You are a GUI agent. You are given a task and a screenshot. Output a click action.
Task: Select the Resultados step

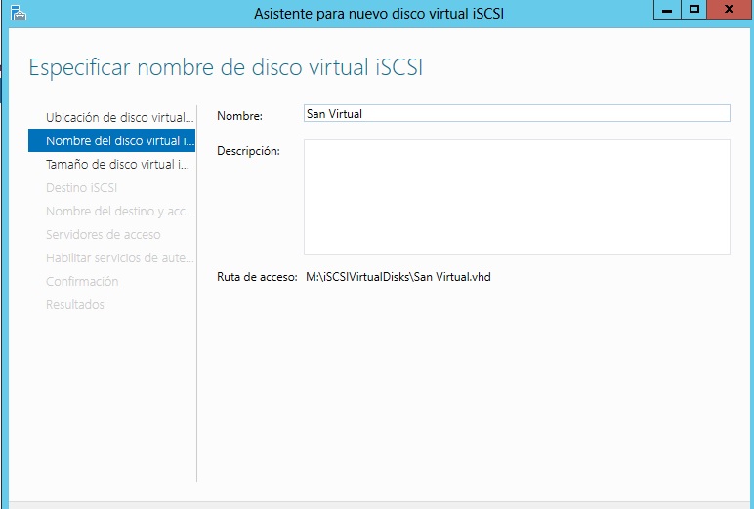point(75,304)
